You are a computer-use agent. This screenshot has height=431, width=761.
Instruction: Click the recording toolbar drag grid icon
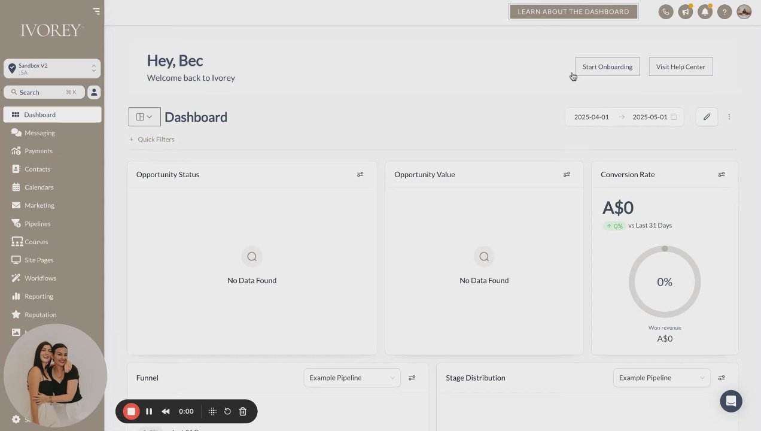[212, 411]
